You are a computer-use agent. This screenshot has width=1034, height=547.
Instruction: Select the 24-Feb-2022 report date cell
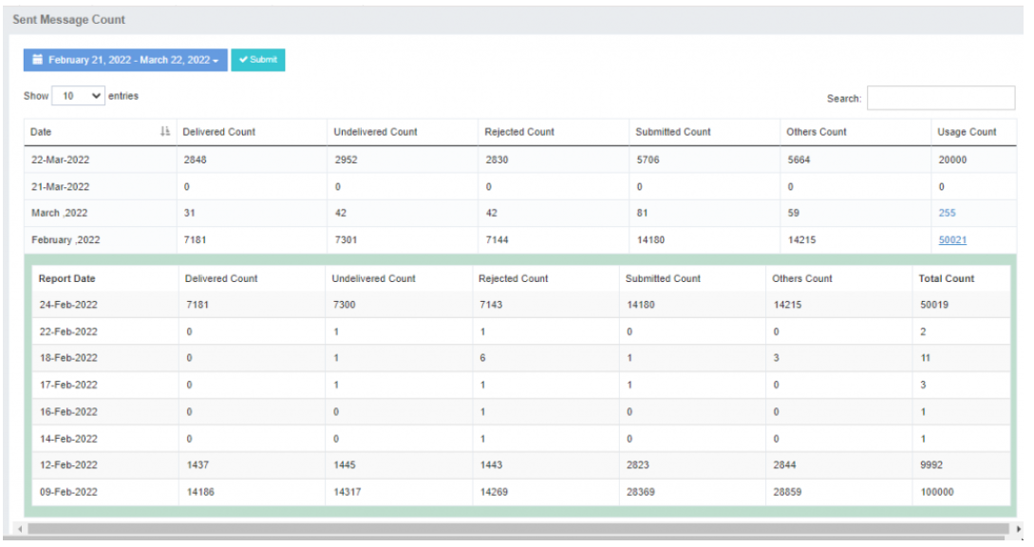67,305
